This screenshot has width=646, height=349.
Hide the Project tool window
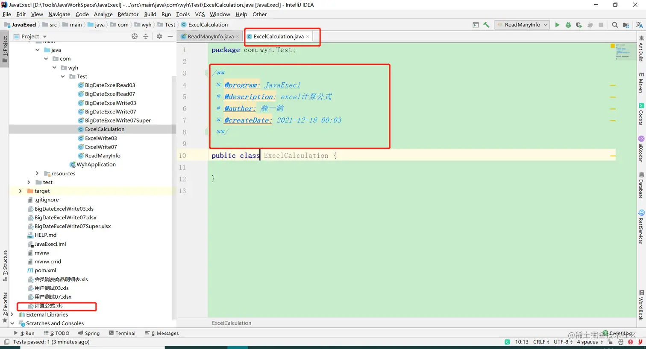tap(170, 36)
